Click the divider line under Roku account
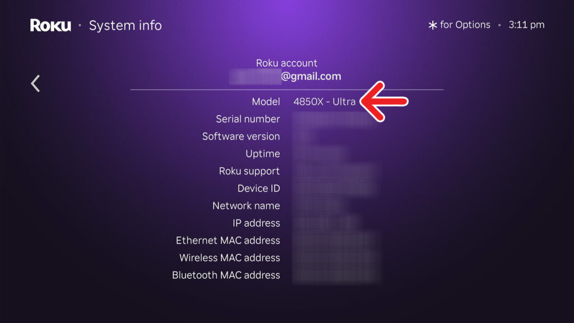 tap(286, 89)
